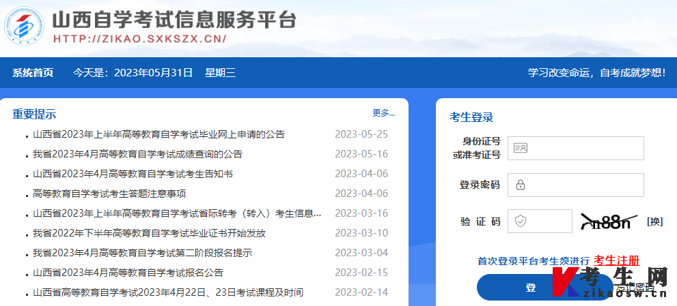Click the shield icon in the captcha field

click(521, 221)
